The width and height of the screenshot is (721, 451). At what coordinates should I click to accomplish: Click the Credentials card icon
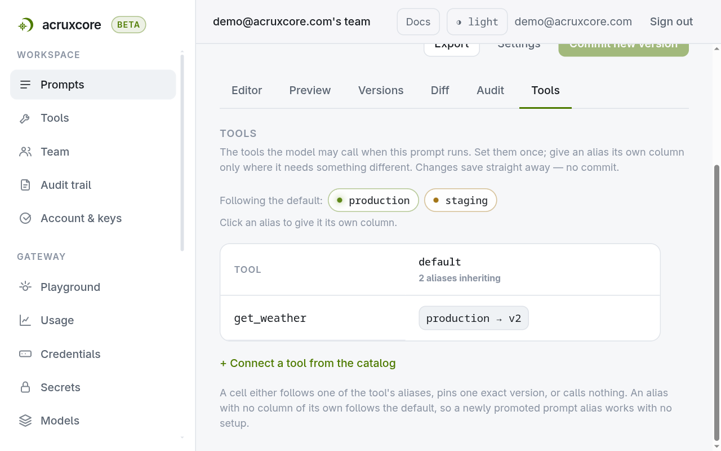pyautogui.click(x=25, y=354)
